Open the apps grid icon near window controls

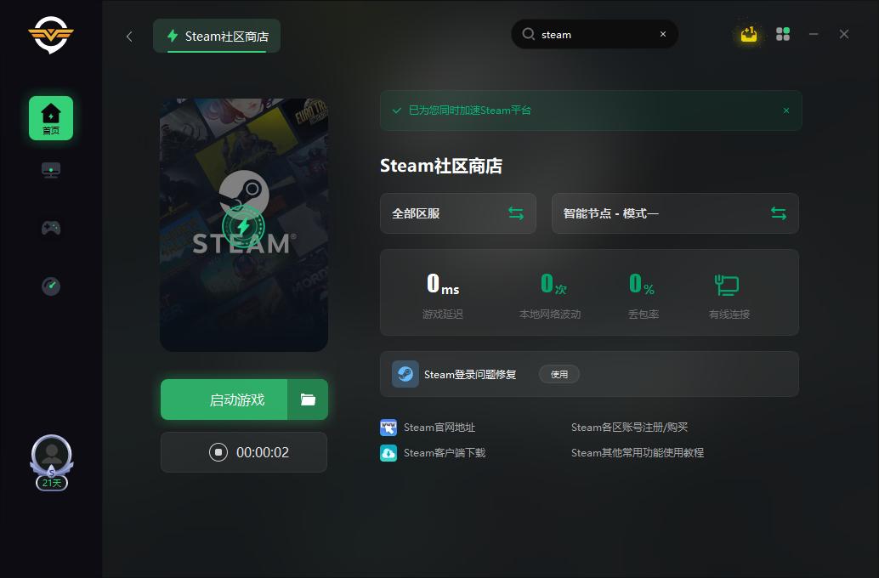click(782, 34)
